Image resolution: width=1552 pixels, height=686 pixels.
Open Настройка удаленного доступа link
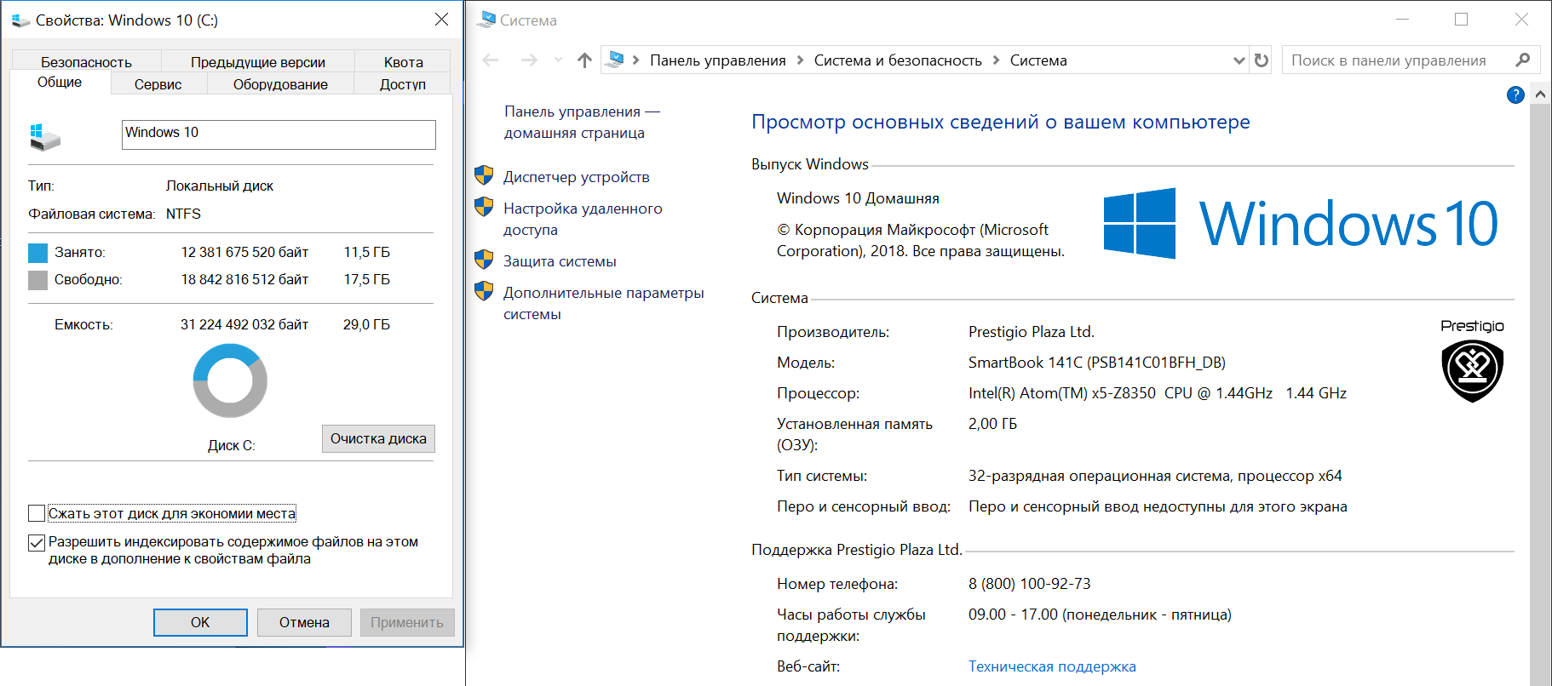click(583, 219)
